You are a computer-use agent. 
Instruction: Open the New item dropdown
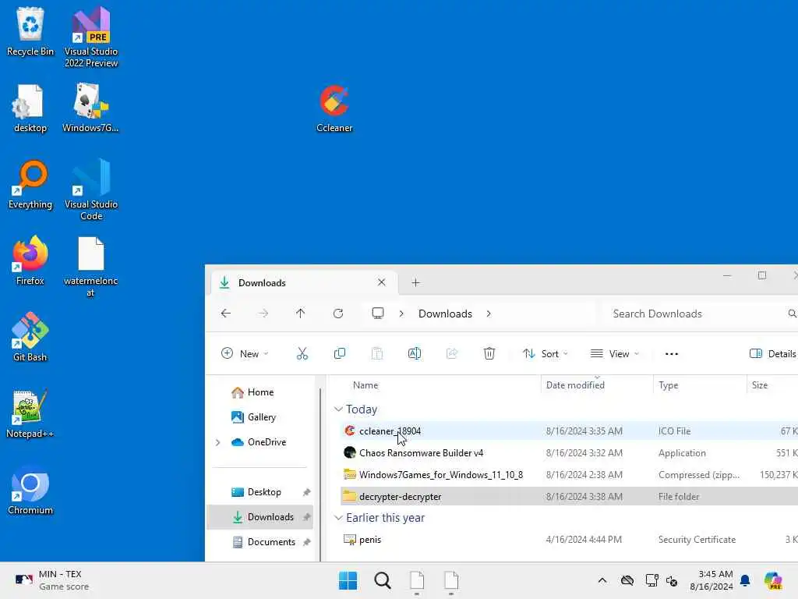[x=245, y=353]
